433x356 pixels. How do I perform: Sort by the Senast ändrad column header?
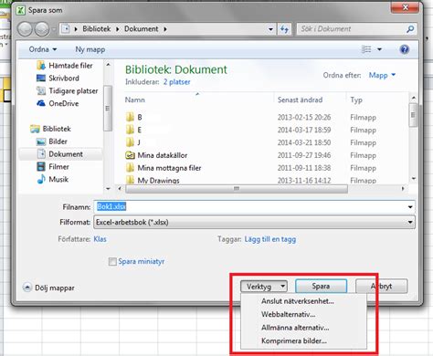(300, 99)
